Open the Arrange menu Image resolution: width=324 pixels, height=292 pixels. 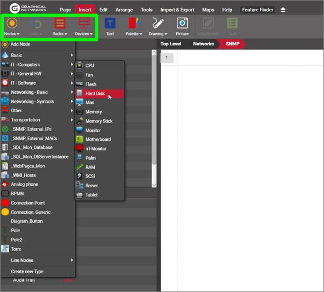(x=124, y=10)
